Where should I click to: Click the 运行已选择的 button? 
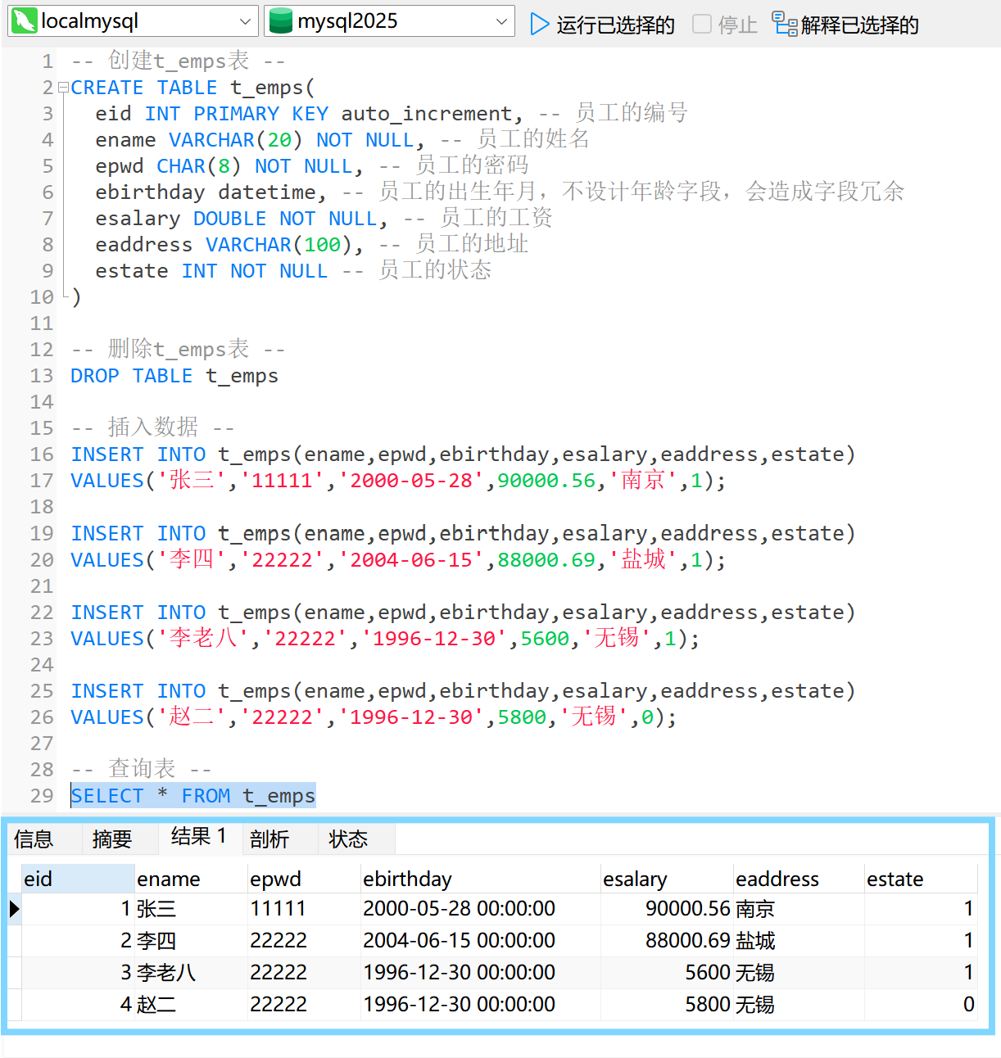[602, 25]
